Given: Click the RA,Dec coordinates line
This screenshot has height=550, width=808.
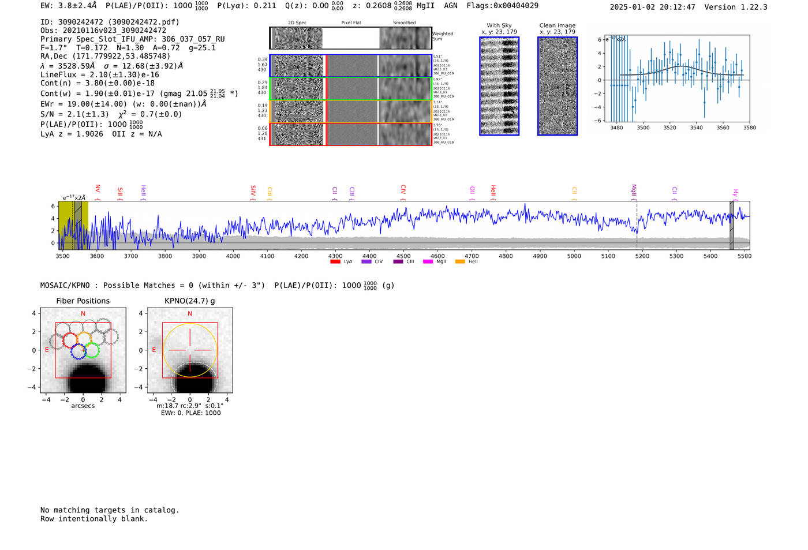Looking at the screenshot, I should click(106, 57).
